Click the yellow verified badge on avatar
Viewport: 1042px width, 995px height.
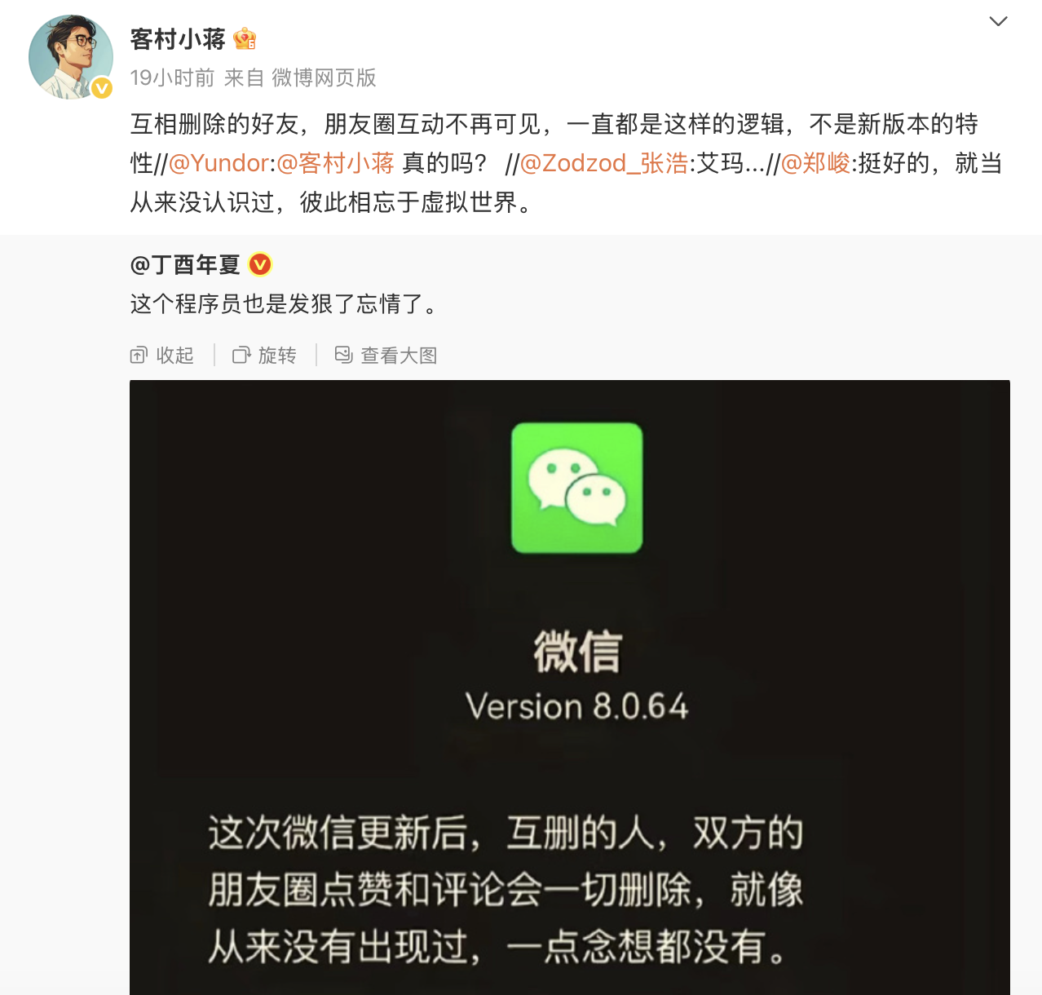[x=102, y=87]
